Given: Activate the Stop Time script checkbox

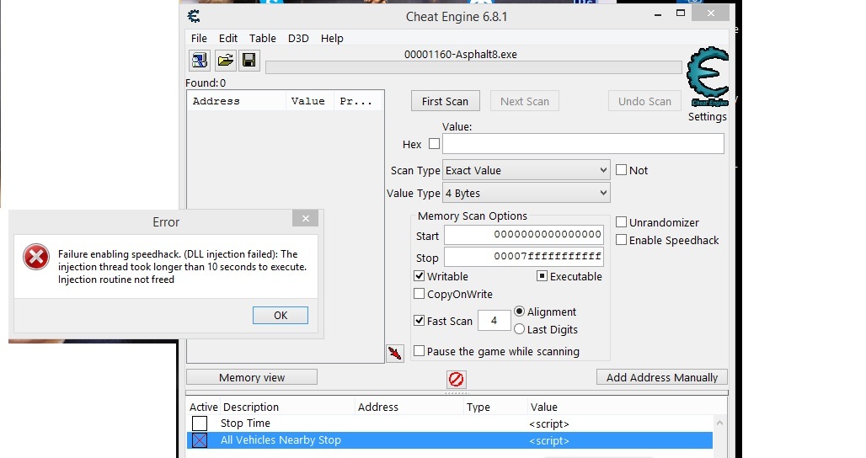Looking at the screenshot, I should click(x=200, y=423).
